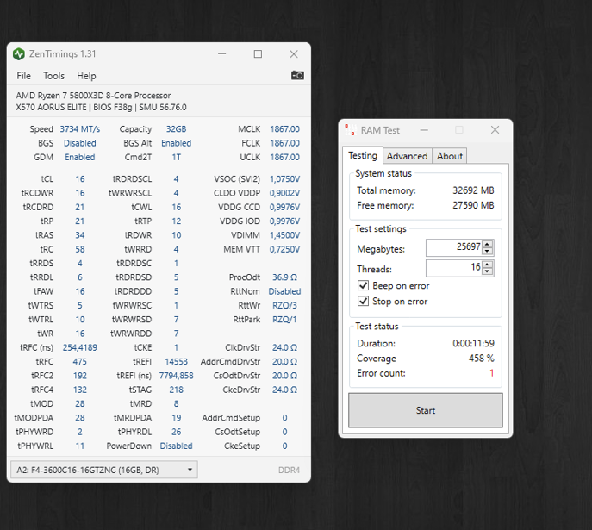This screenshot has width=592, height=530.
Task: Click the tMRDPDA value 19
Action: pyautogui.click(x=176, y=418)
